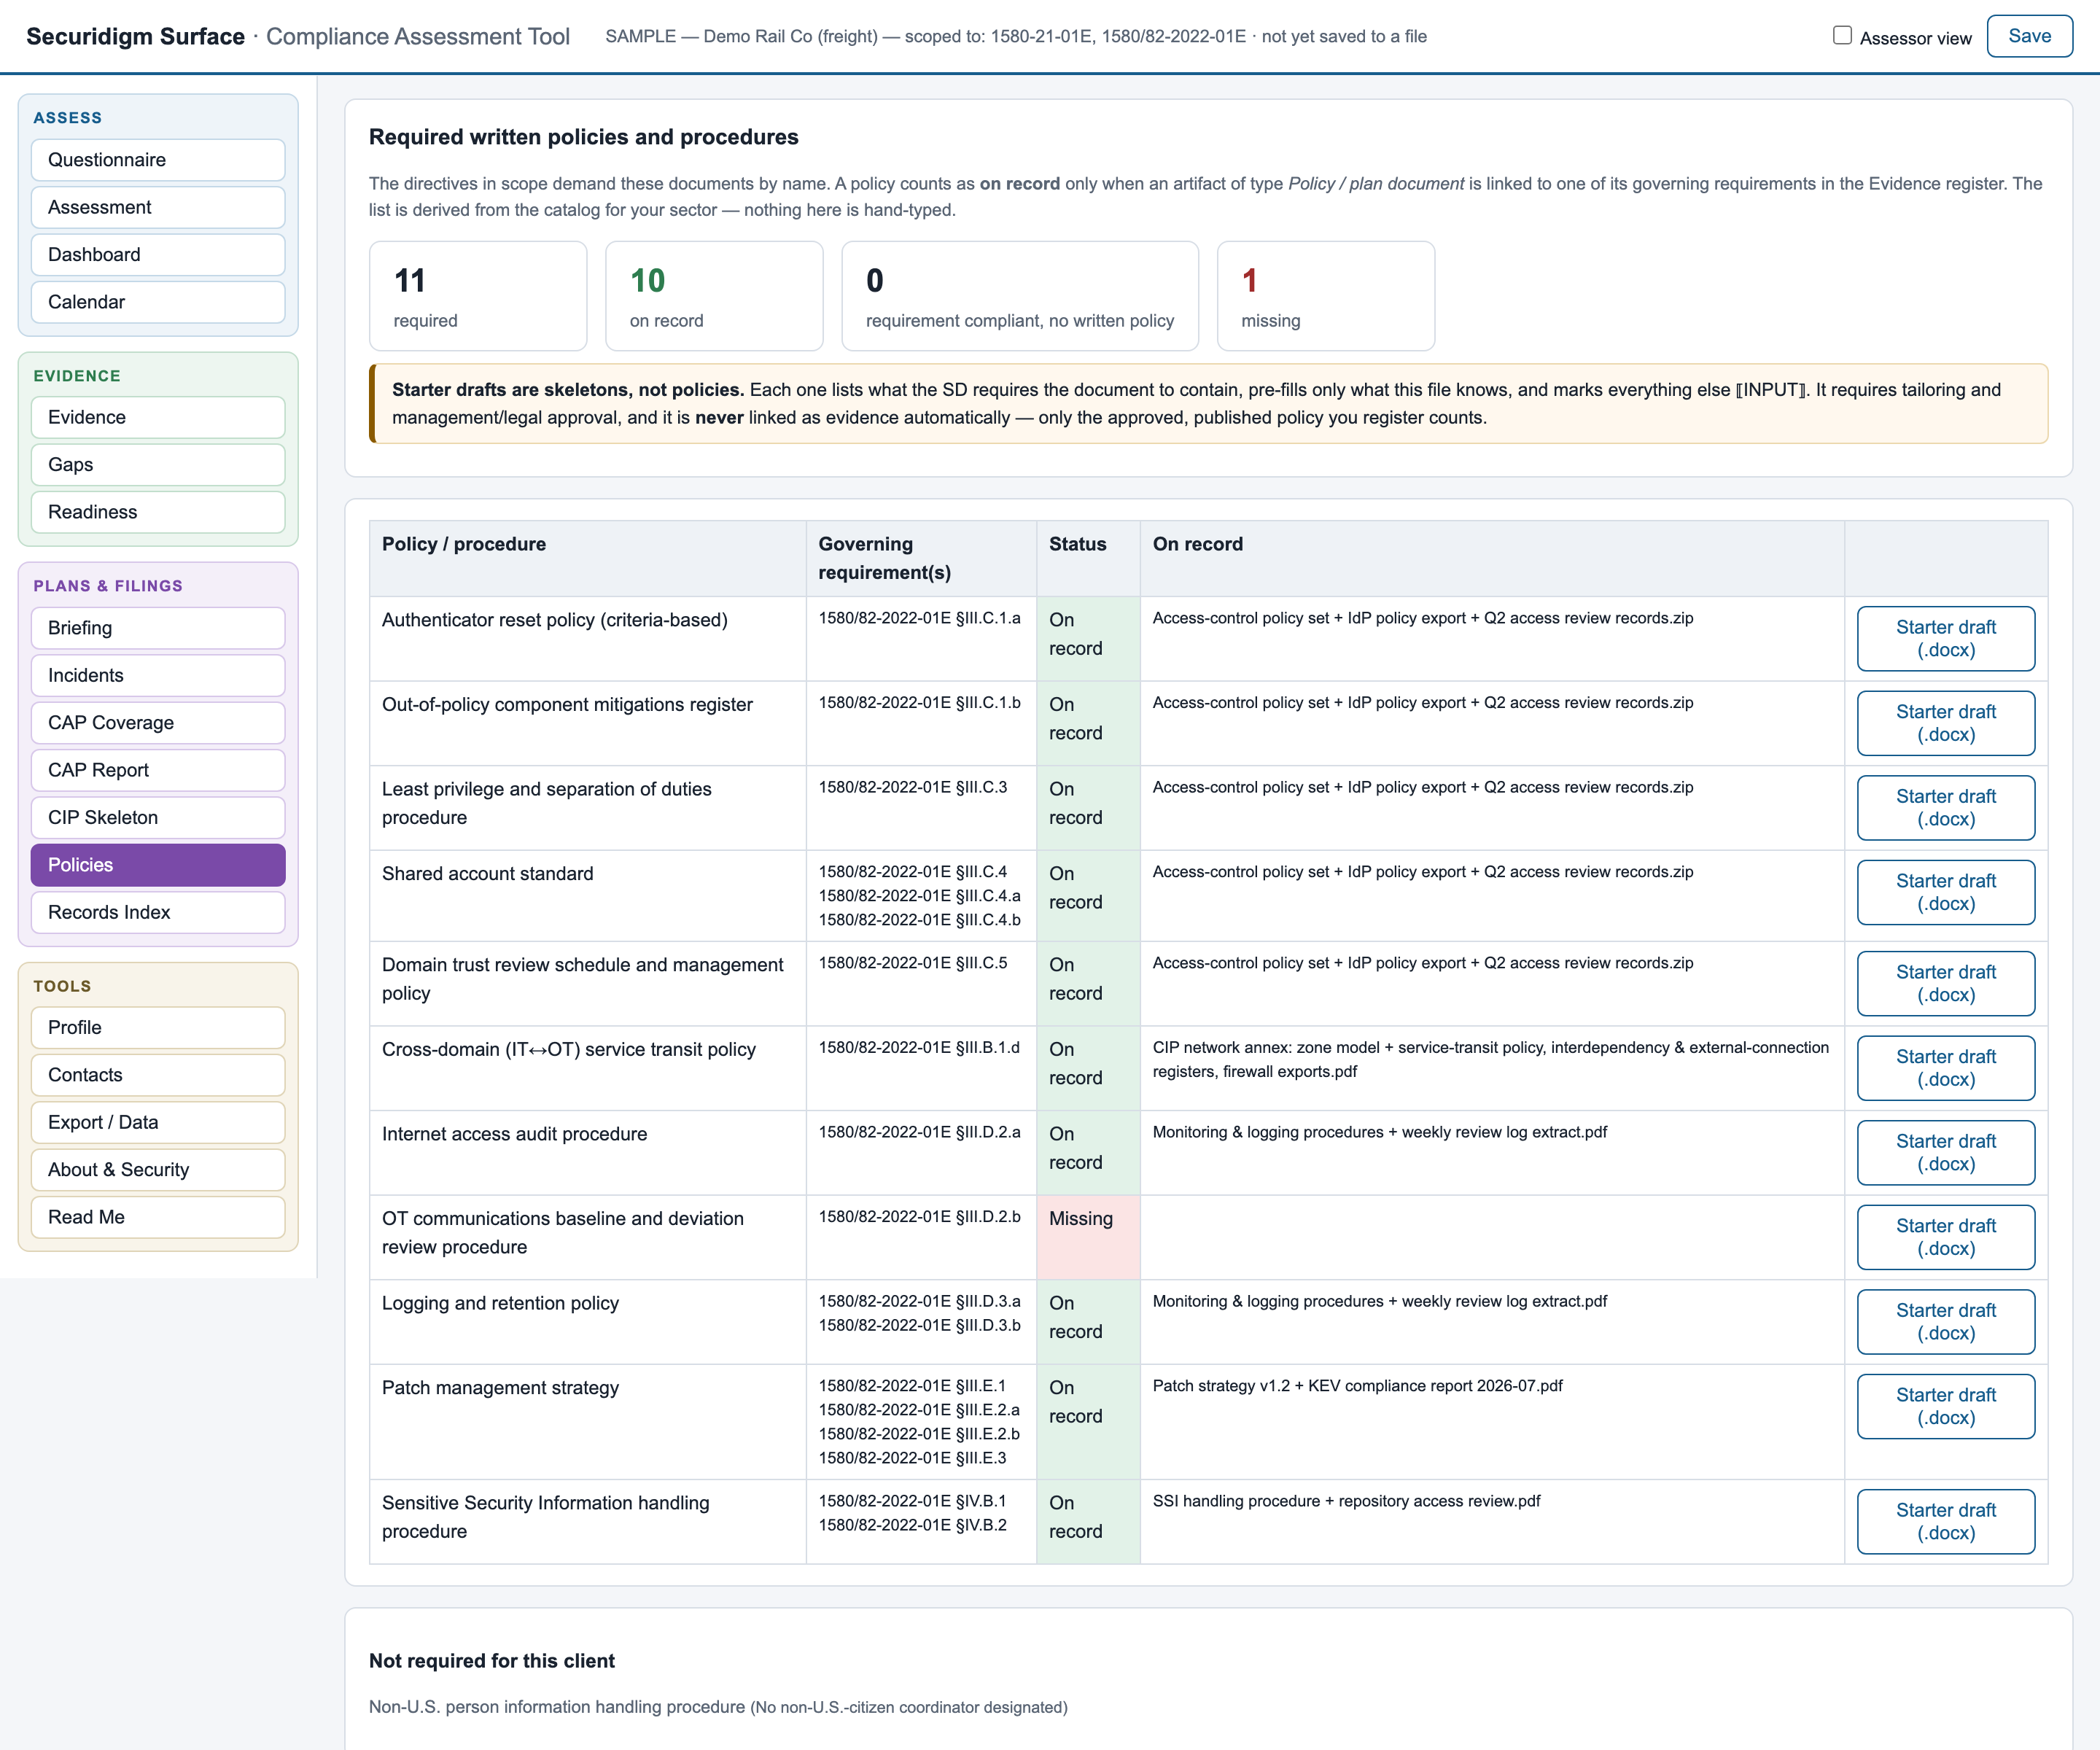Download starter draft for Sensitive Security Information procedure
This screenshot has height=1750, width=2100.
click(x=1945, y=1522)
